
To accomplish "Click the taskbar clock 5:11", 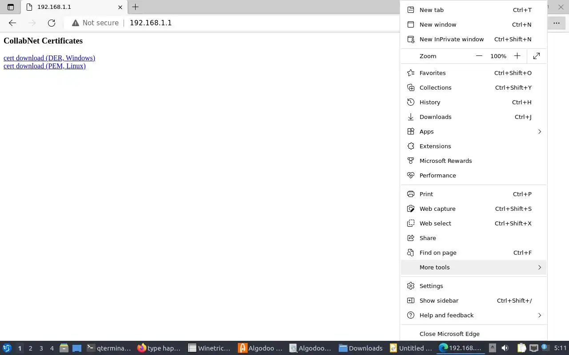I will point(561,348).
